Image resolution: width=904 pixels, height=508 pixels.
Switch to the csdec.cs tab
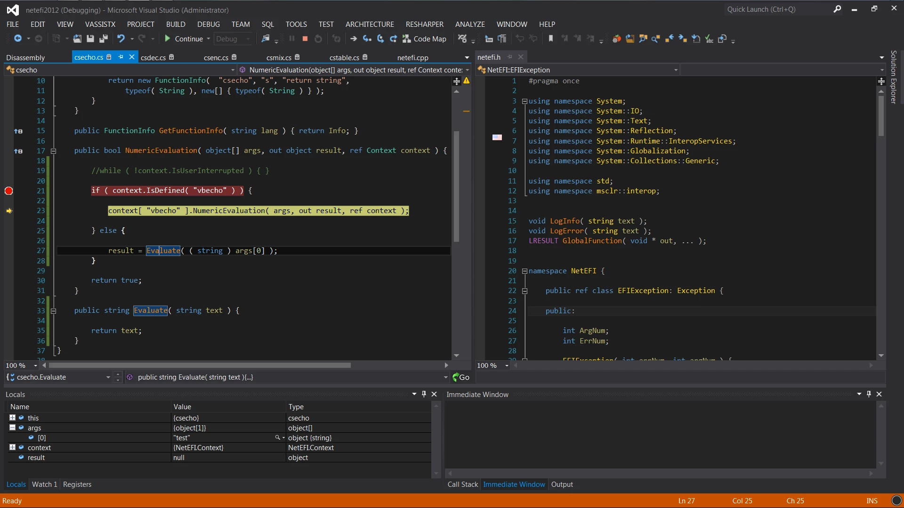[x=153, y=57]
